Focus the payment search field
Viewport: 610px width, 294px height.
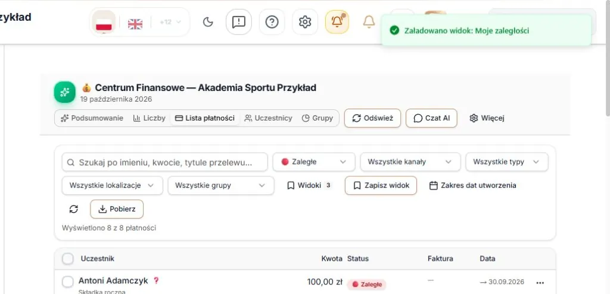click(165, 162)
